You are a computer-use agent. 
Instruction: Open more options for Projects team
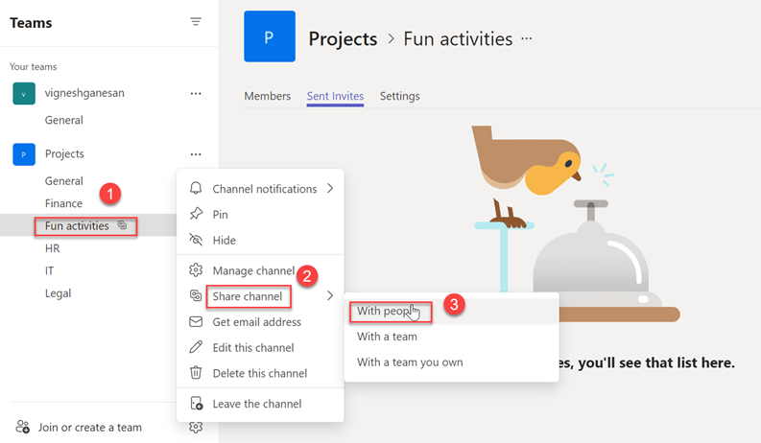[196, 153]
